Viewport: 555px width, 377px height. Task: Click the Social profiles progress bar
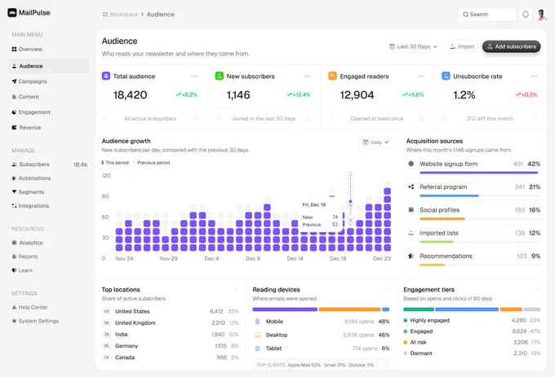[480, 219]
